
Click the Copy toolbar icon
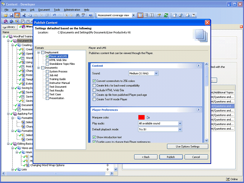click(x=30, y=15)
